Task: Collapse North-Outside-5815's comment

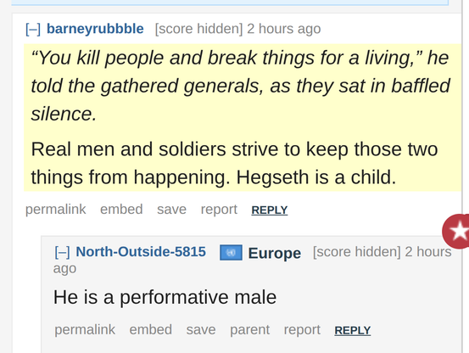Action: tap(62, 252)
